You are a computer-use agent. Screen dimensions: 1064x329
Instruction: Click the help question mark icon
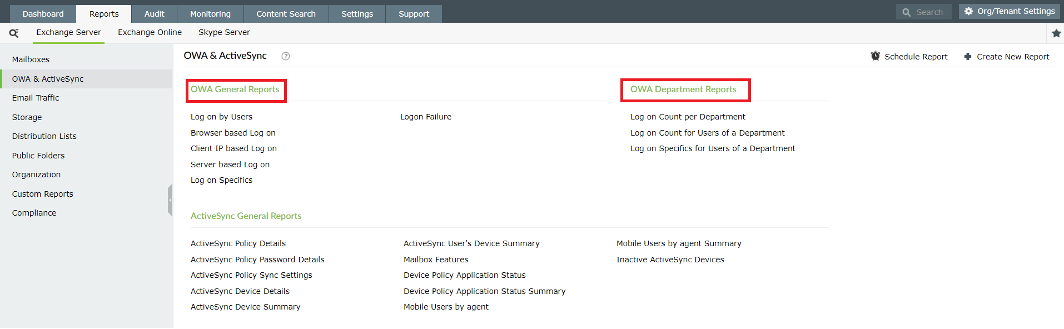[x=286, y=56]
